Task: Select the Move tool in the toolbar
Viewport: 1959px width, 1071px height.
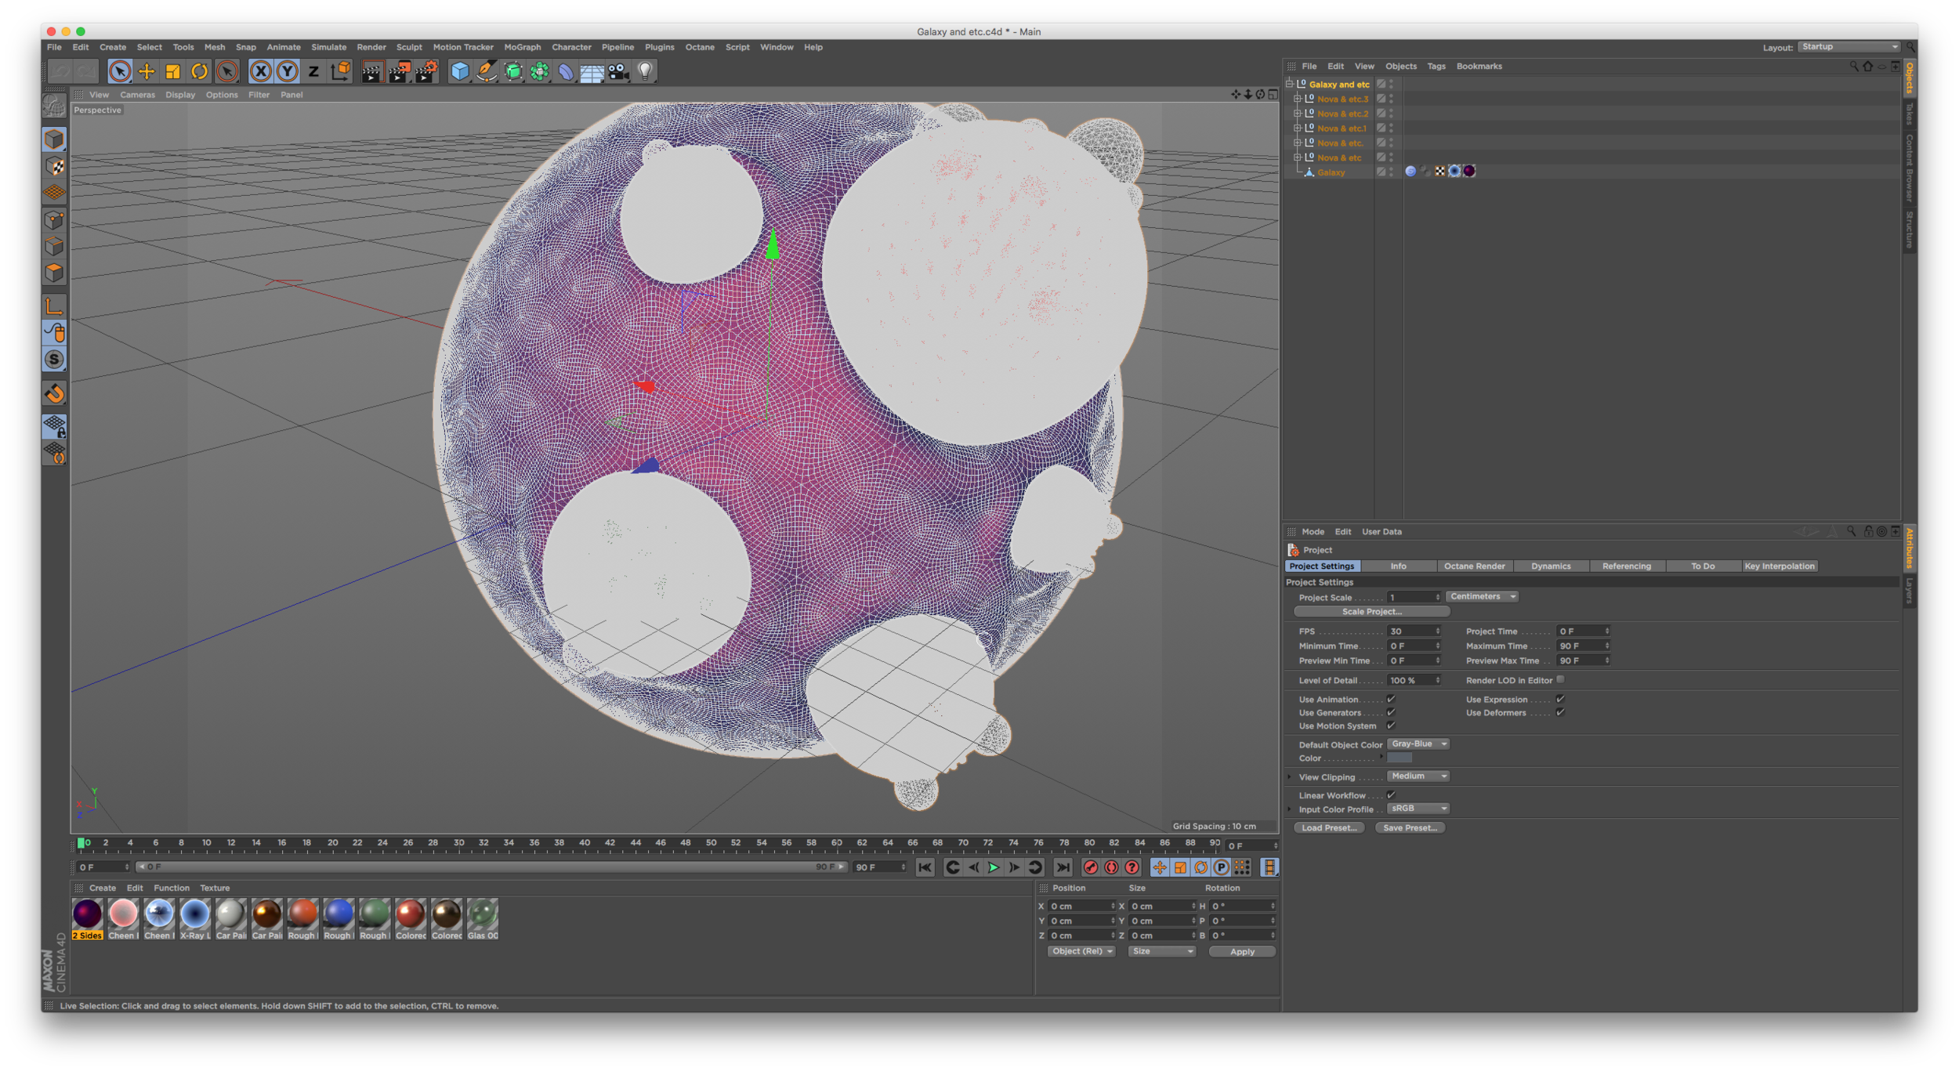Action: pos(146,71)
